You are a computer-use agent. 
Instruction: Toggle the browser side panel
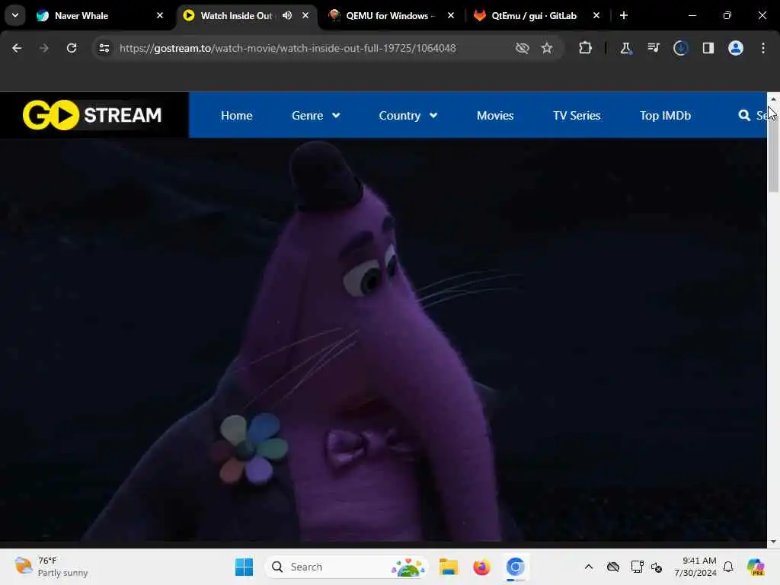[708, 48]
